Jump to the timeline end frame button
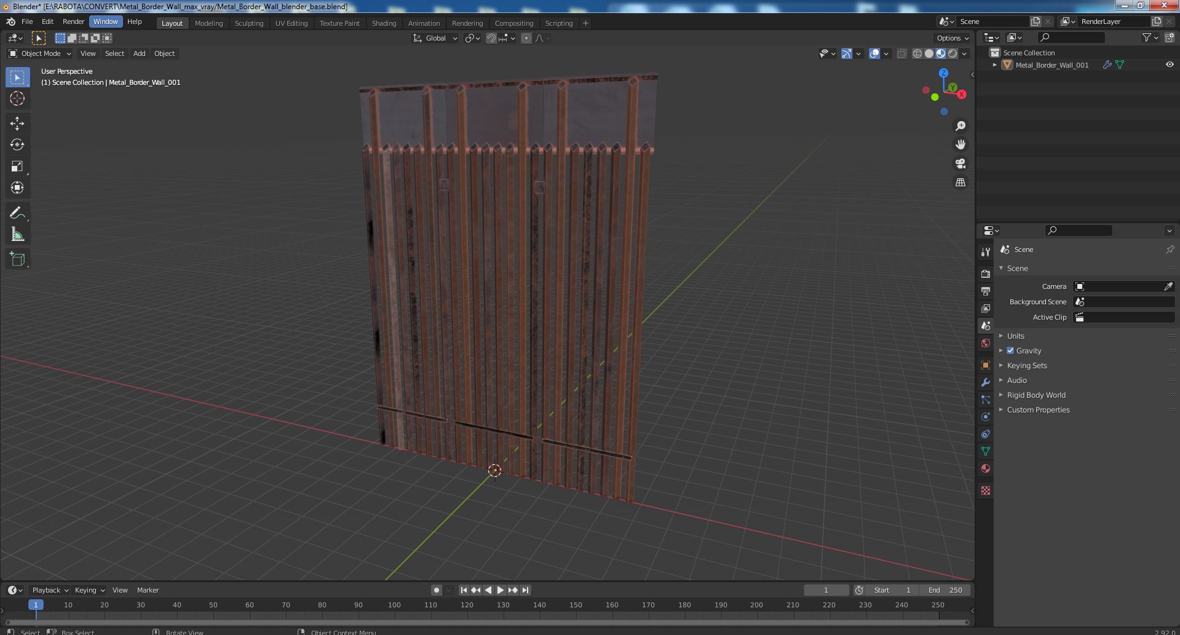 coord(525,590)
